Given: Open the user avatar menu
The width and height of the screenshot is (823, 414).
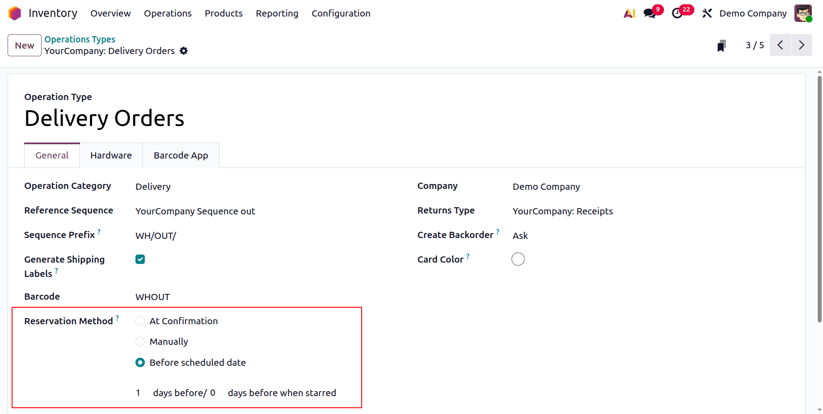Looking at the screenshot, I should pos(803,13).
